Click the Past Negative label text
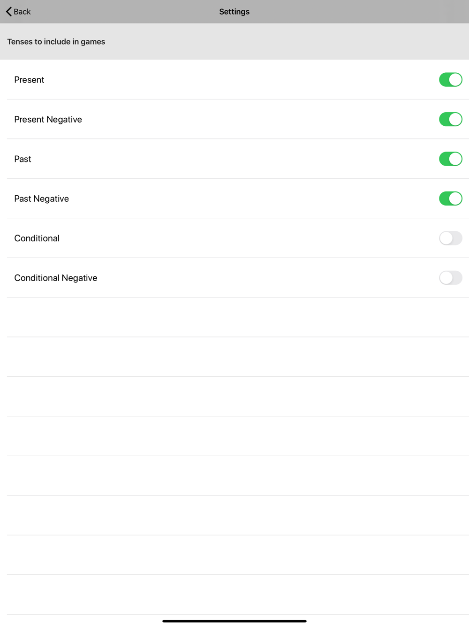This screenshot has height=626, width=469. (41, 199)
